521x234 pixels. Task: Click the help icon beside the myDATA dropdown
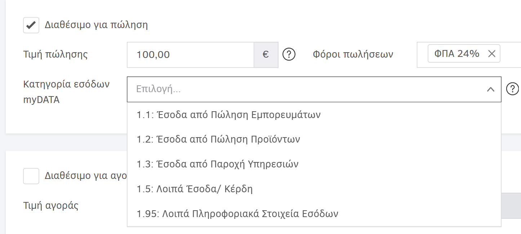(512, 89)
